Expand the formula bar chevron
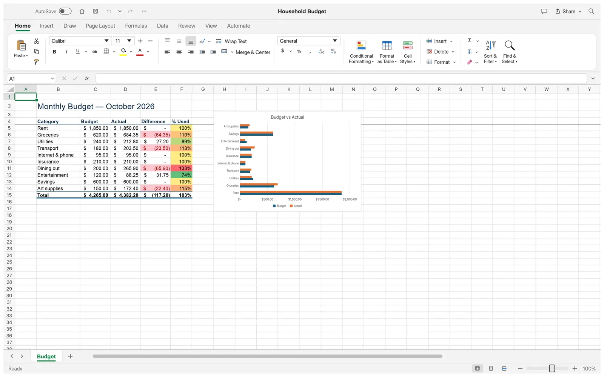This screenshot has height=377, width=604. pos(593,78)
